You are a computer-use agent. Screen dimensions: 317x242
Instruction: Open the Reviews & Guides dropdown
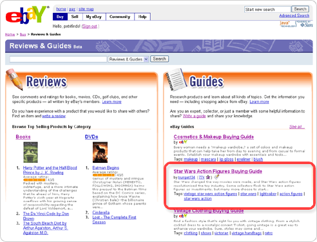pyautogui.click(x=128, y=59)
